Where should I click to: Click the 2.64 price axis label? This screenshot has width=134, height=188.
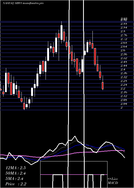pos(124,47)
